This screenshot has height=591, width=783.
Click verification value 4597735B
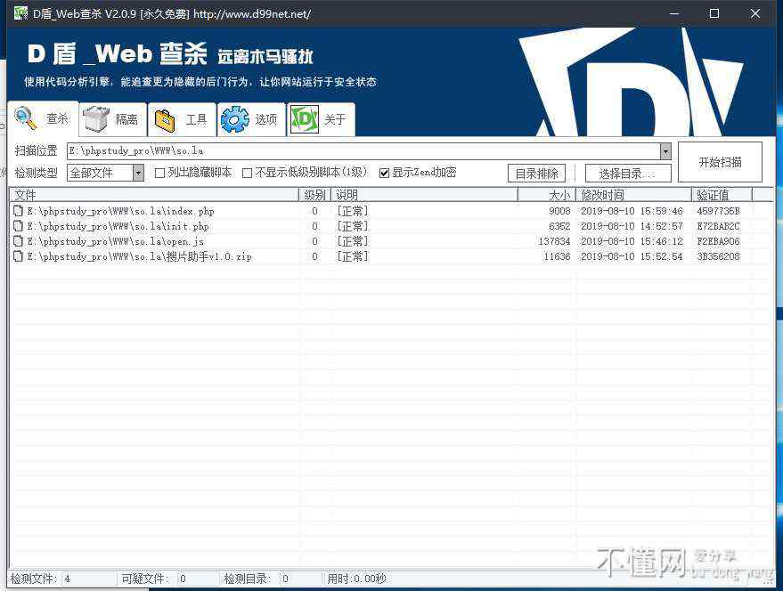(x=718, y=211)
